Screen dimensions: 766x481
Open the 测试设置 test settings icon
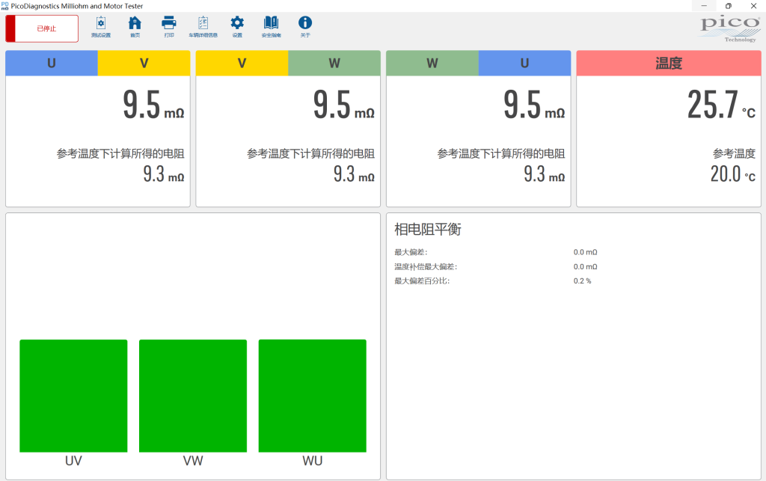point(101,27)
